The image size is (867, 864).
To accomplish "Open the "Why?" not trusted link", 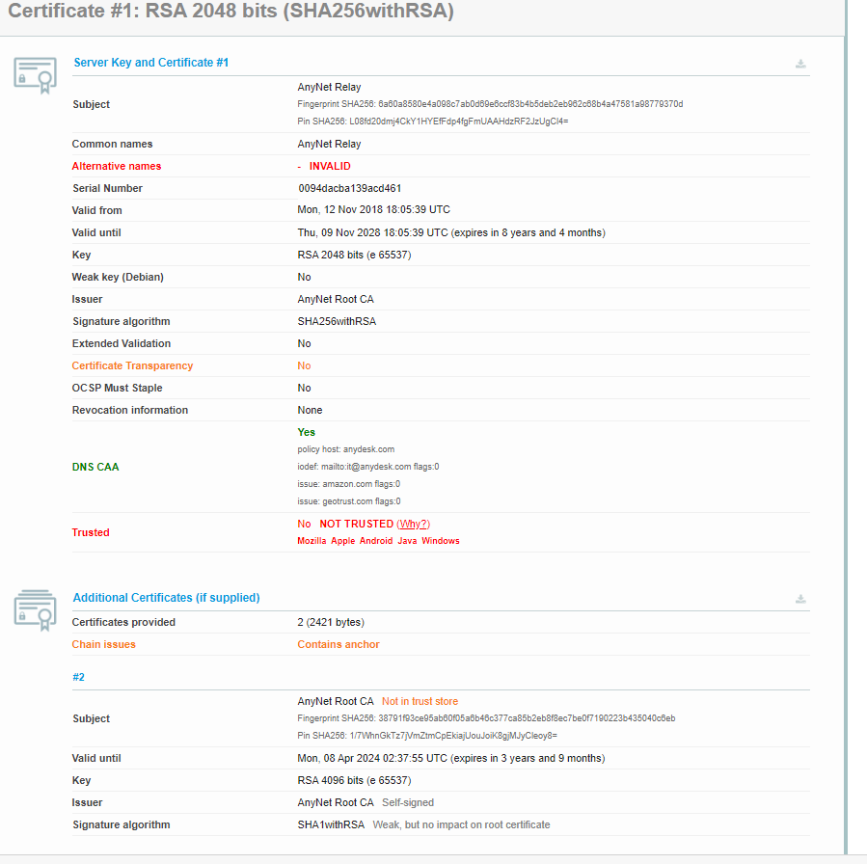I will [414, 524].
